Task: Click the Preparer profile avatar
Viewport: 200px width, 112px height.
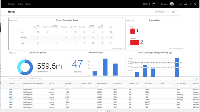Action: point(172,4)
